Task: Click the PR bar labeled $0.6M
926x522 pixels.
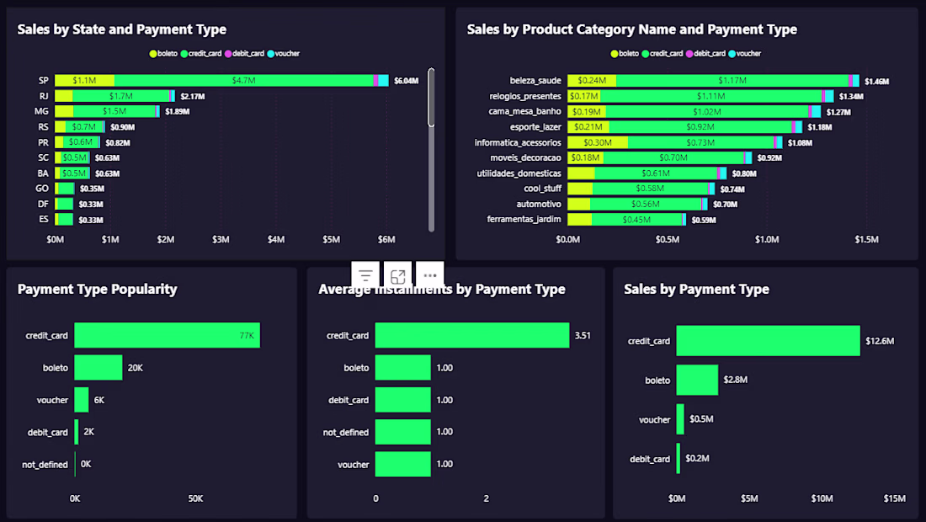Action: point(80,142)
